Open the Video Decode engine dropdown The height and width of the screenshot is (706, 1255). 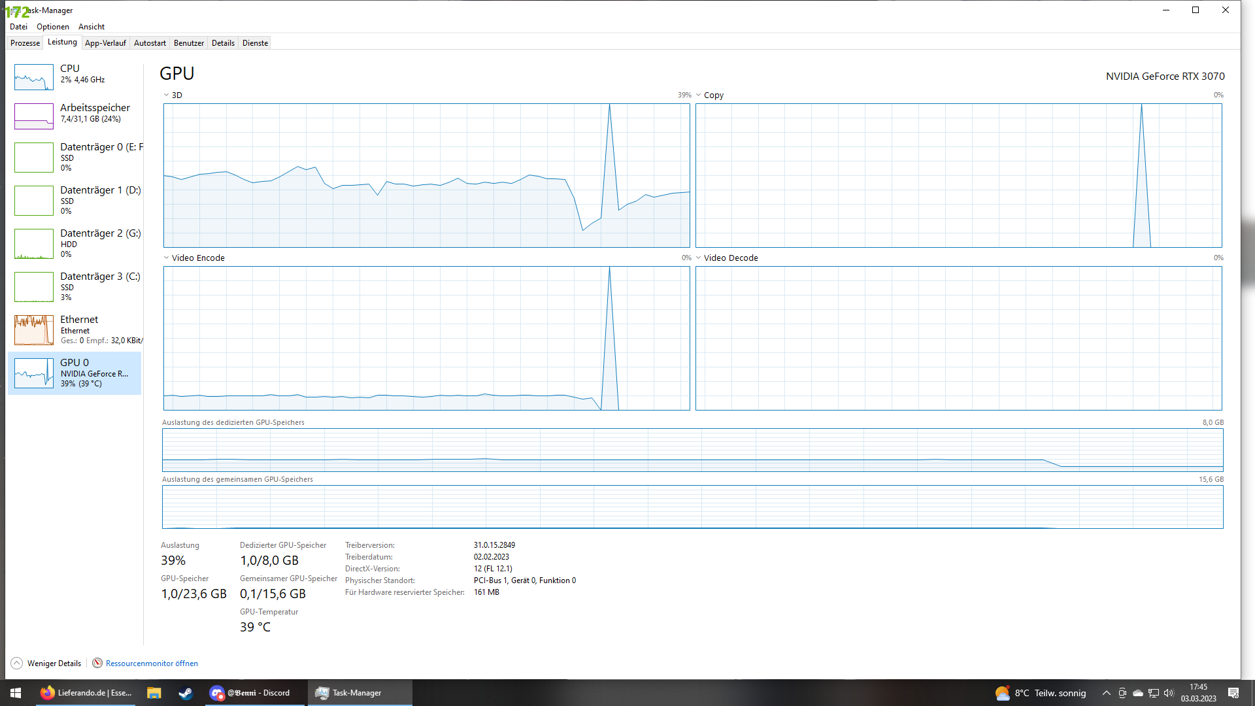click(x=699, y=258)
